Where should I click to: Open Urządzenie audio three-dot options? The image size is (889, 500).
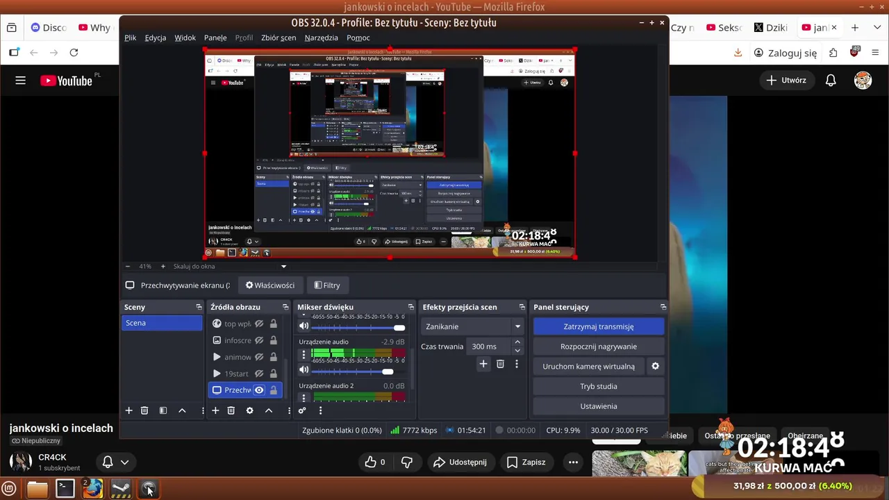(304, 354)
